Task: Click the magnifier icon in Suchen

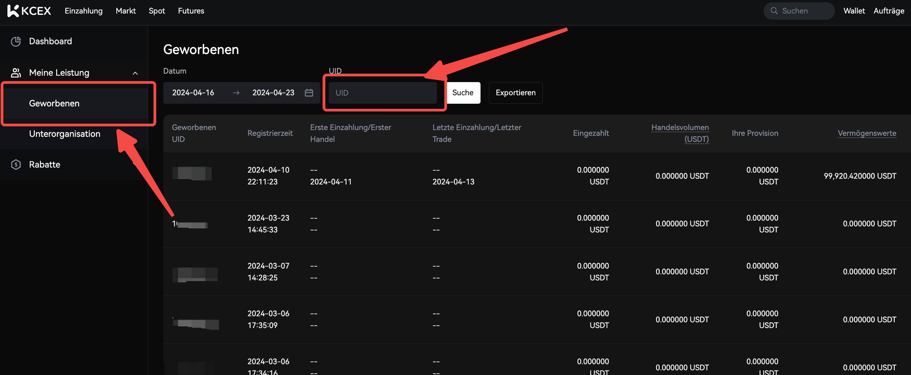Action: (774, 11)
